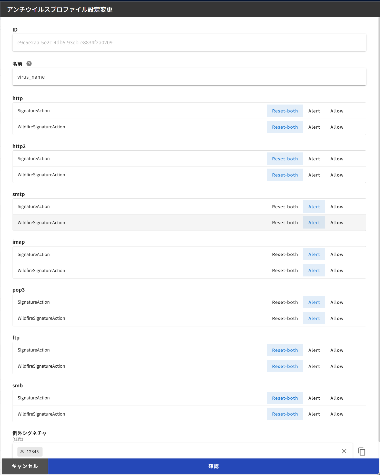Screen dimensions: 380x475
Task: Set http2 SignatureAction to Allow
Action: point(337,159)
